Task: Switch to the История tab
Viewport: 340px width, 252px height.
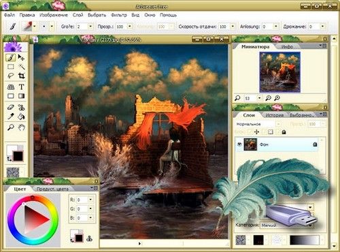Action: click(x=274, y=115)
